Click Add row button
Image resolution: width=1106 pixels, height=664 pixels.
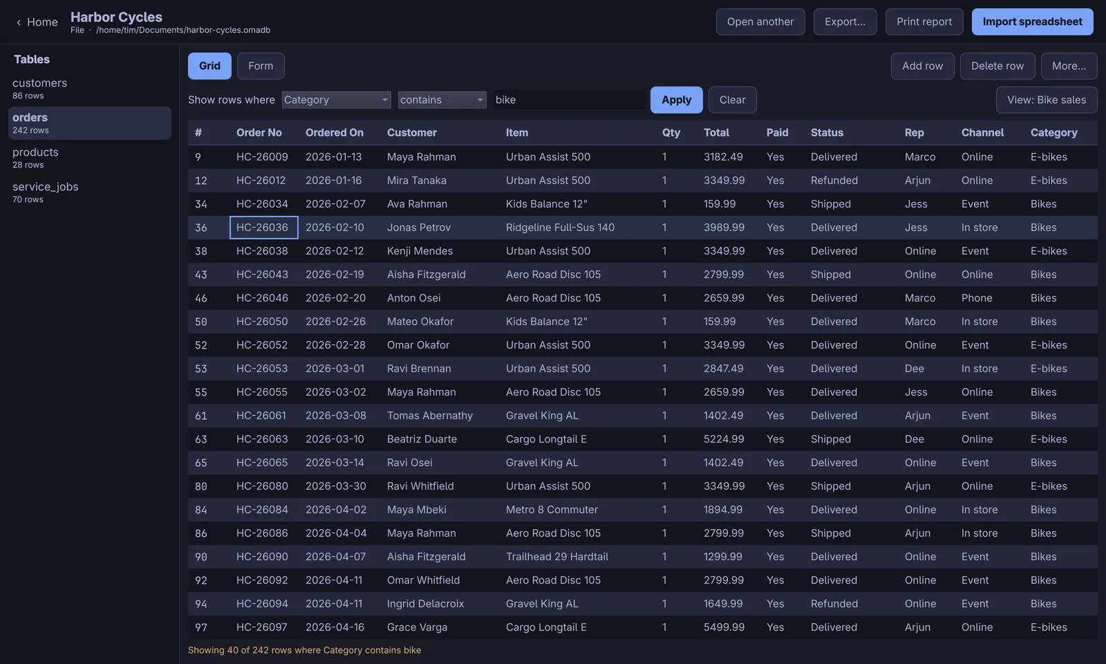click(x=922, y=66)
